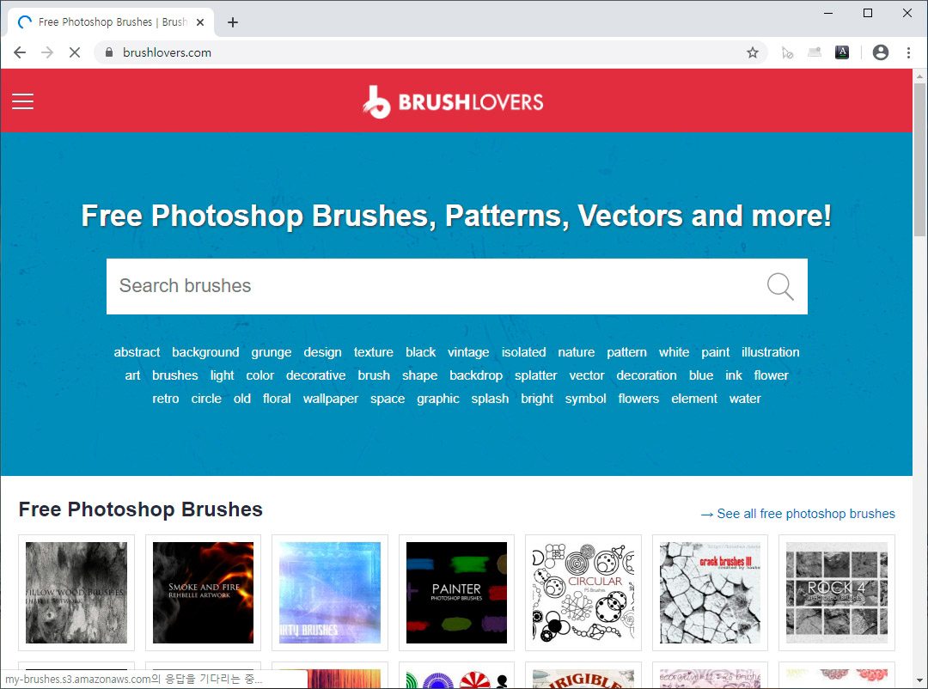The height and width of the screenshot is (689, 928).
Task: View site info via the lock icon
Action: [x=109, y=52]
